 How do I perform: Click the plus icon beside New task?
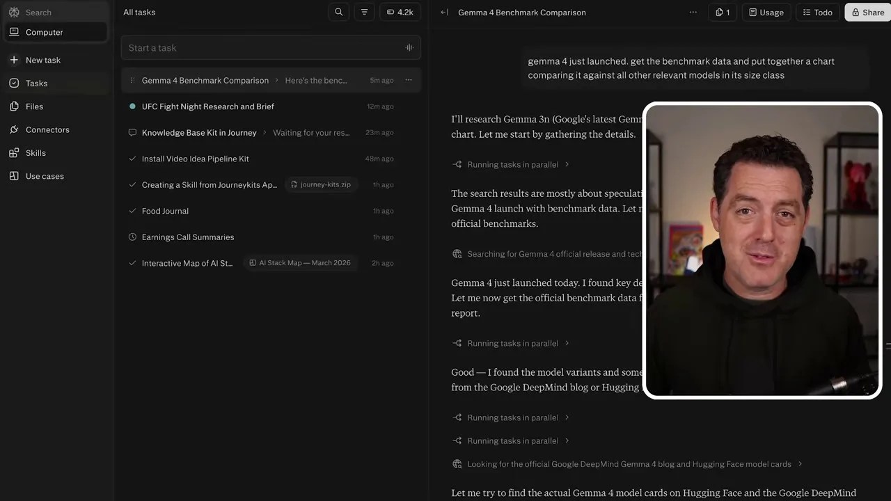(x=14, y=60)
